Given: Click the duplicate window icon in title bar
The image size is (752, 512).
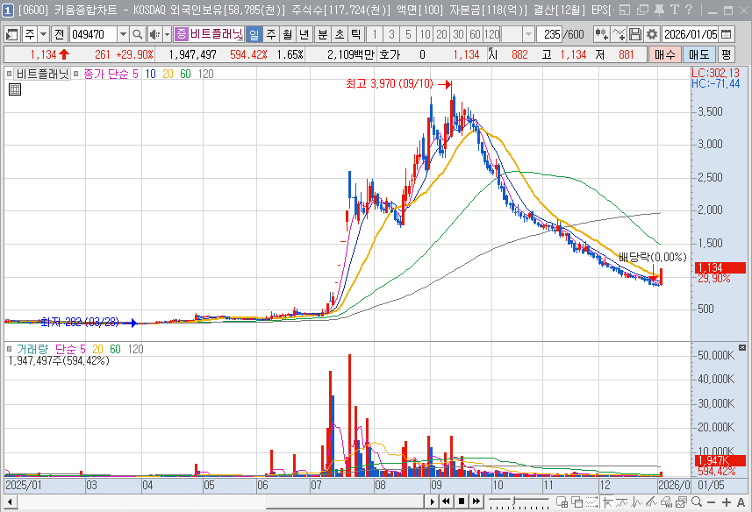Looking at the screenshot, I should coord(642,10).
